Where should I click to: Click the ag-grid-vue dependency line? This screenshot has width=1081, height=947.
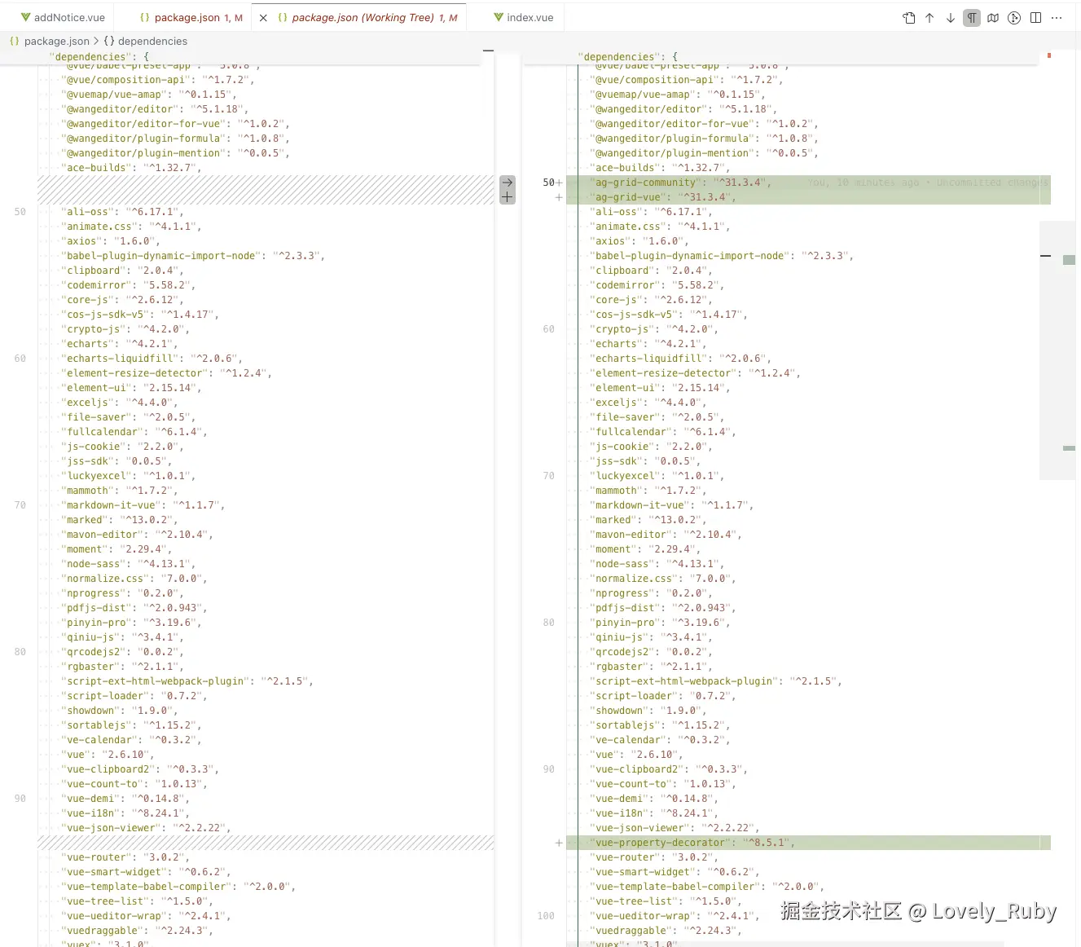[662, 197]
